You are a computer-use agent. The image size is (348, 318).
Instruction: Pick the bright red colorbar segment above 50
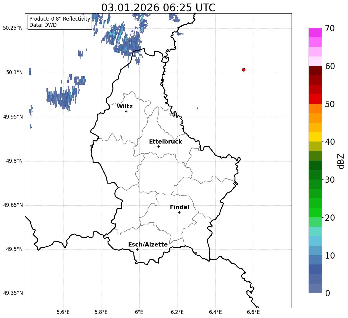(x=315, y=99)
